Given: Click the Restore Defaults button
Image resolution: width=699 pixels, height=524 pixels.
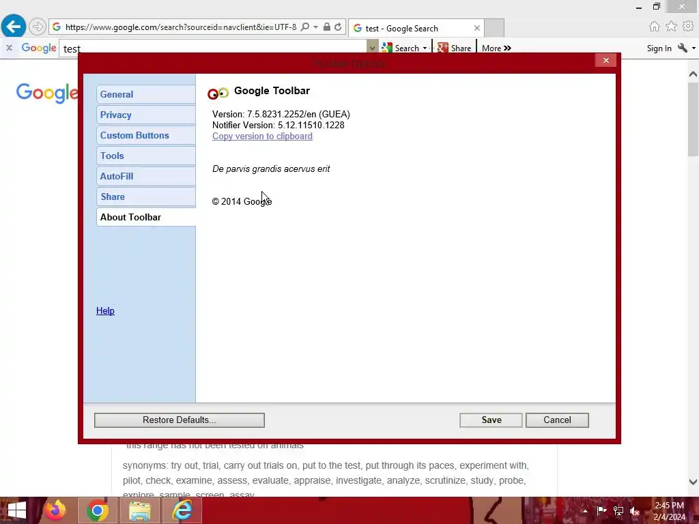Looking at the screenshot, I should click(180, 420).
